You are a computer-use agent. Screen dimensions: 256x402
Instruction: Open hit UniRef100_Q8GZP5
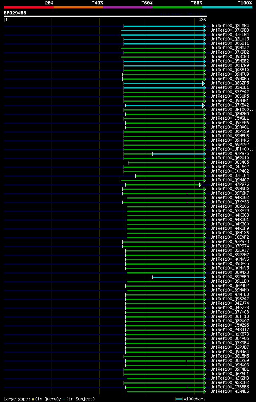click(x=229, y=83)
